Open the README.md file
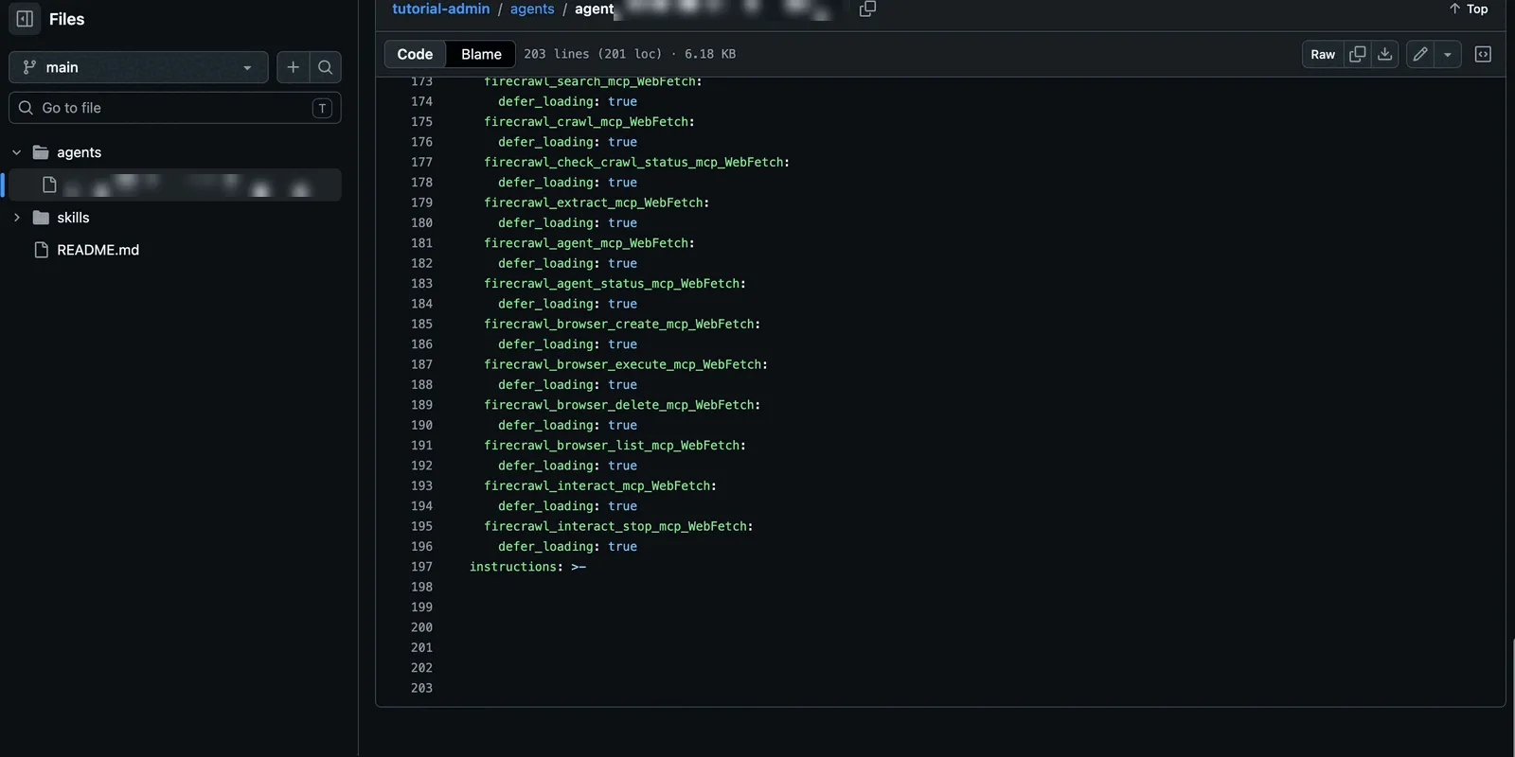 coord(98,250)
